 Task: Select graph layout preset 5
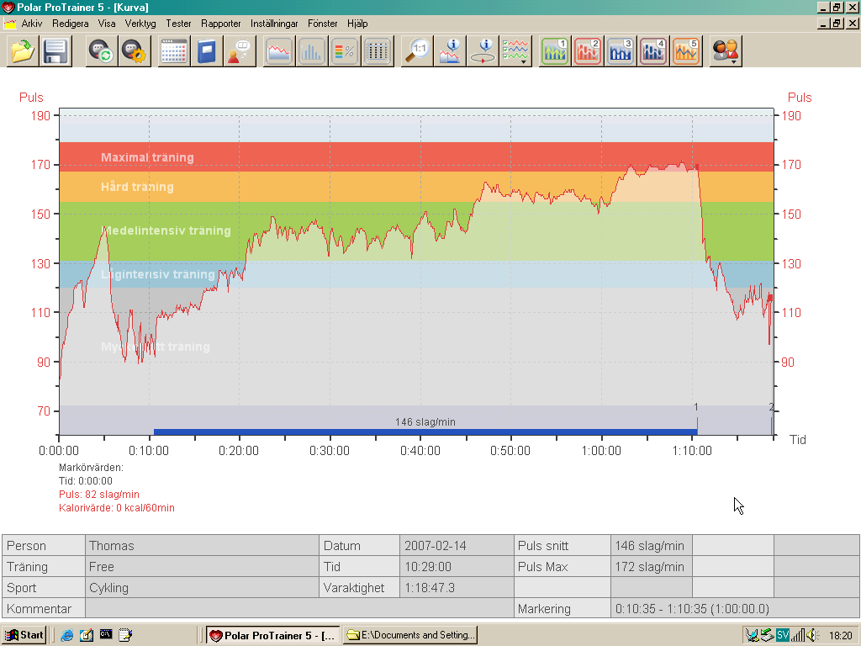pos(686,51)
